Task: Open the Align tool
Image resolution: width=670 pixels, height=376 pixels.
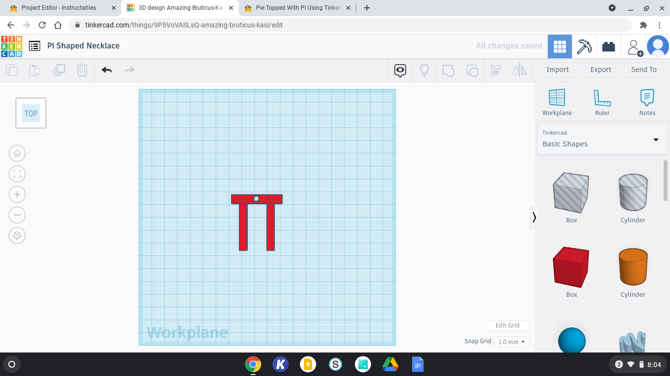Action: pos(496,70)
